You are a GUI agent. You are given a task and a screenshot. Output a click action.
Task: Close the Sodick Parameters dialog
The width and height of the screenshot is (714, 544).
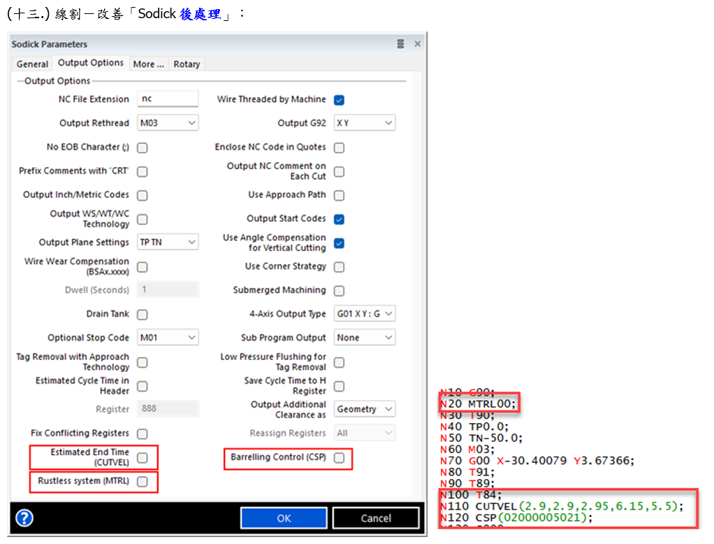point(418,44)
